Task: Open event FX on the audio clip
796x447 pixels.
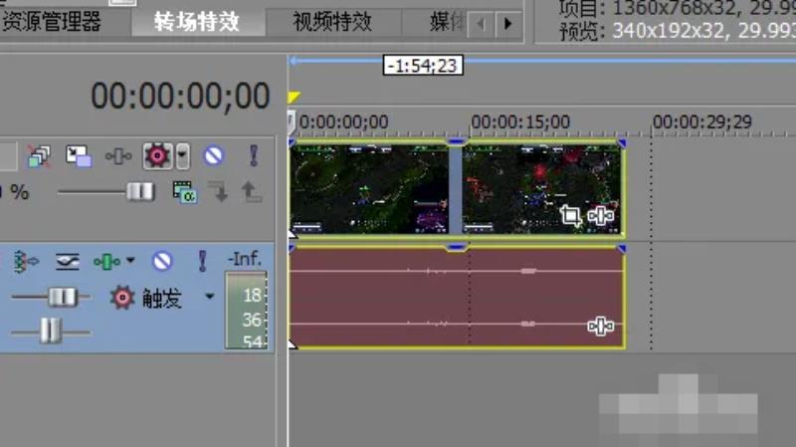Action: [601, 326]
